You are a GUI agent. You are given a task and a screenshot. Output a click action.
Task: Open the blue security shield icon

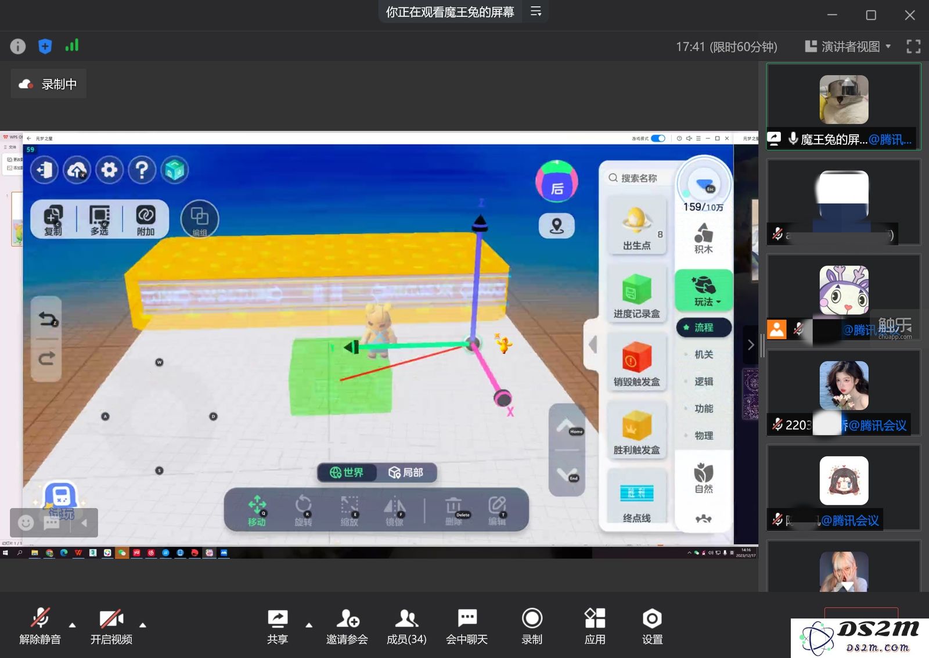point(45,46)
